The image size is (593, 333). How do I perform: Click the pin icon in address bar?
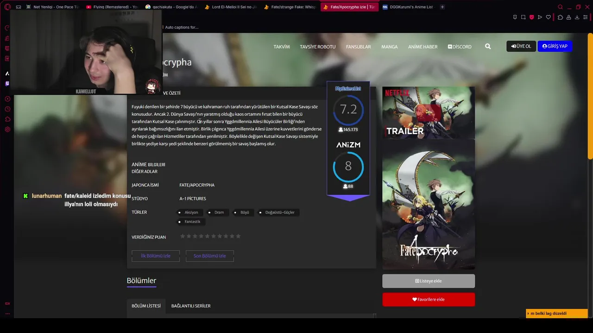pyautogui.click(x=515, y=17)
